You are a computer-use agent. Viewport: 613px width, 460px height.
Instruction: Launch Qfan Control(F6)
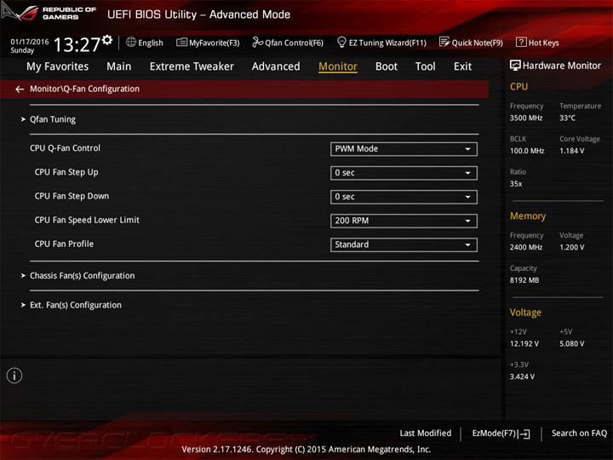click(294, 43)
